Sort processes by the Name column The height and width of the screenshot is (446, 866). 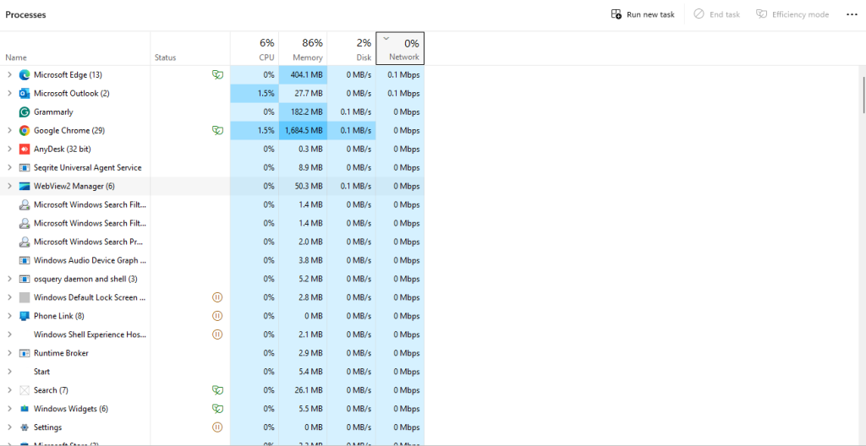[75, 49]
